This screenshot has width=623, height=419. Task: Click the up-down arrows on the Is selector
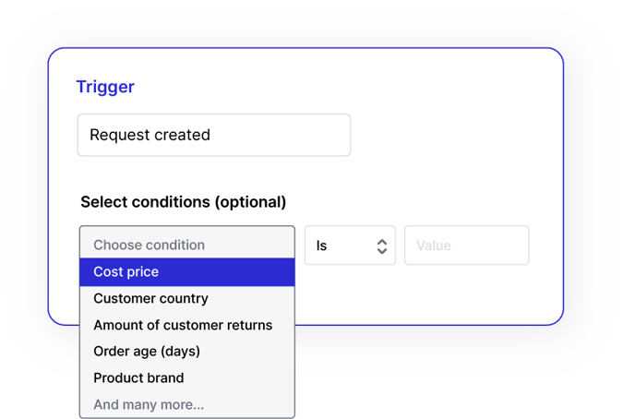(x=380, y=246)
